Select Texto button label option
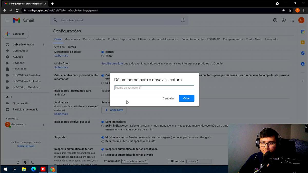The height and width of the screenshot is (173, 308). 103,56
